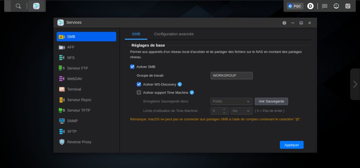Switch to Configuration avancée tab
Viewport: 360px width, 168px height.
[174, 34]
